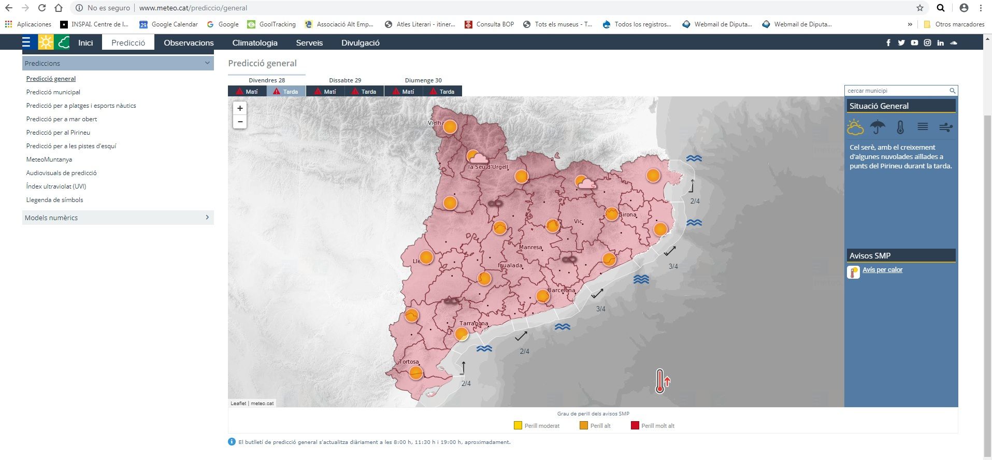This screenshot has width=992, height=460.
Task: Click the yellow Perill moderat swatch
Action: 517,425
